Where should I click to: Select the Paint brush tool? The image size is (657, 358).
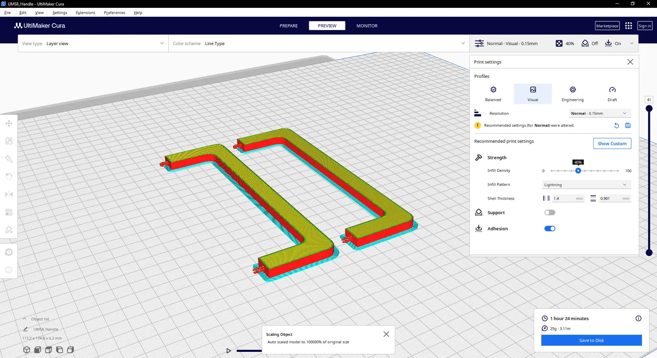click(9, 159)
